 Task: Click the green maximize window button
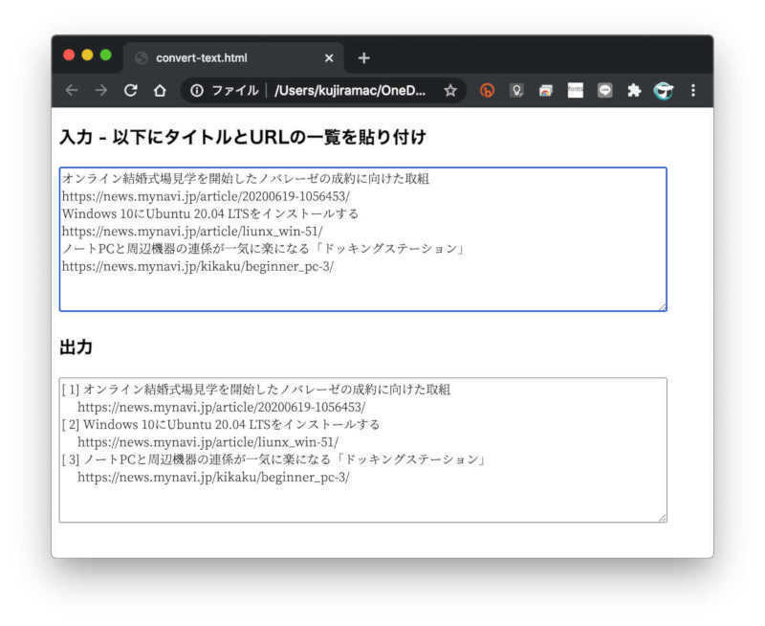click(x=106, y=56)
